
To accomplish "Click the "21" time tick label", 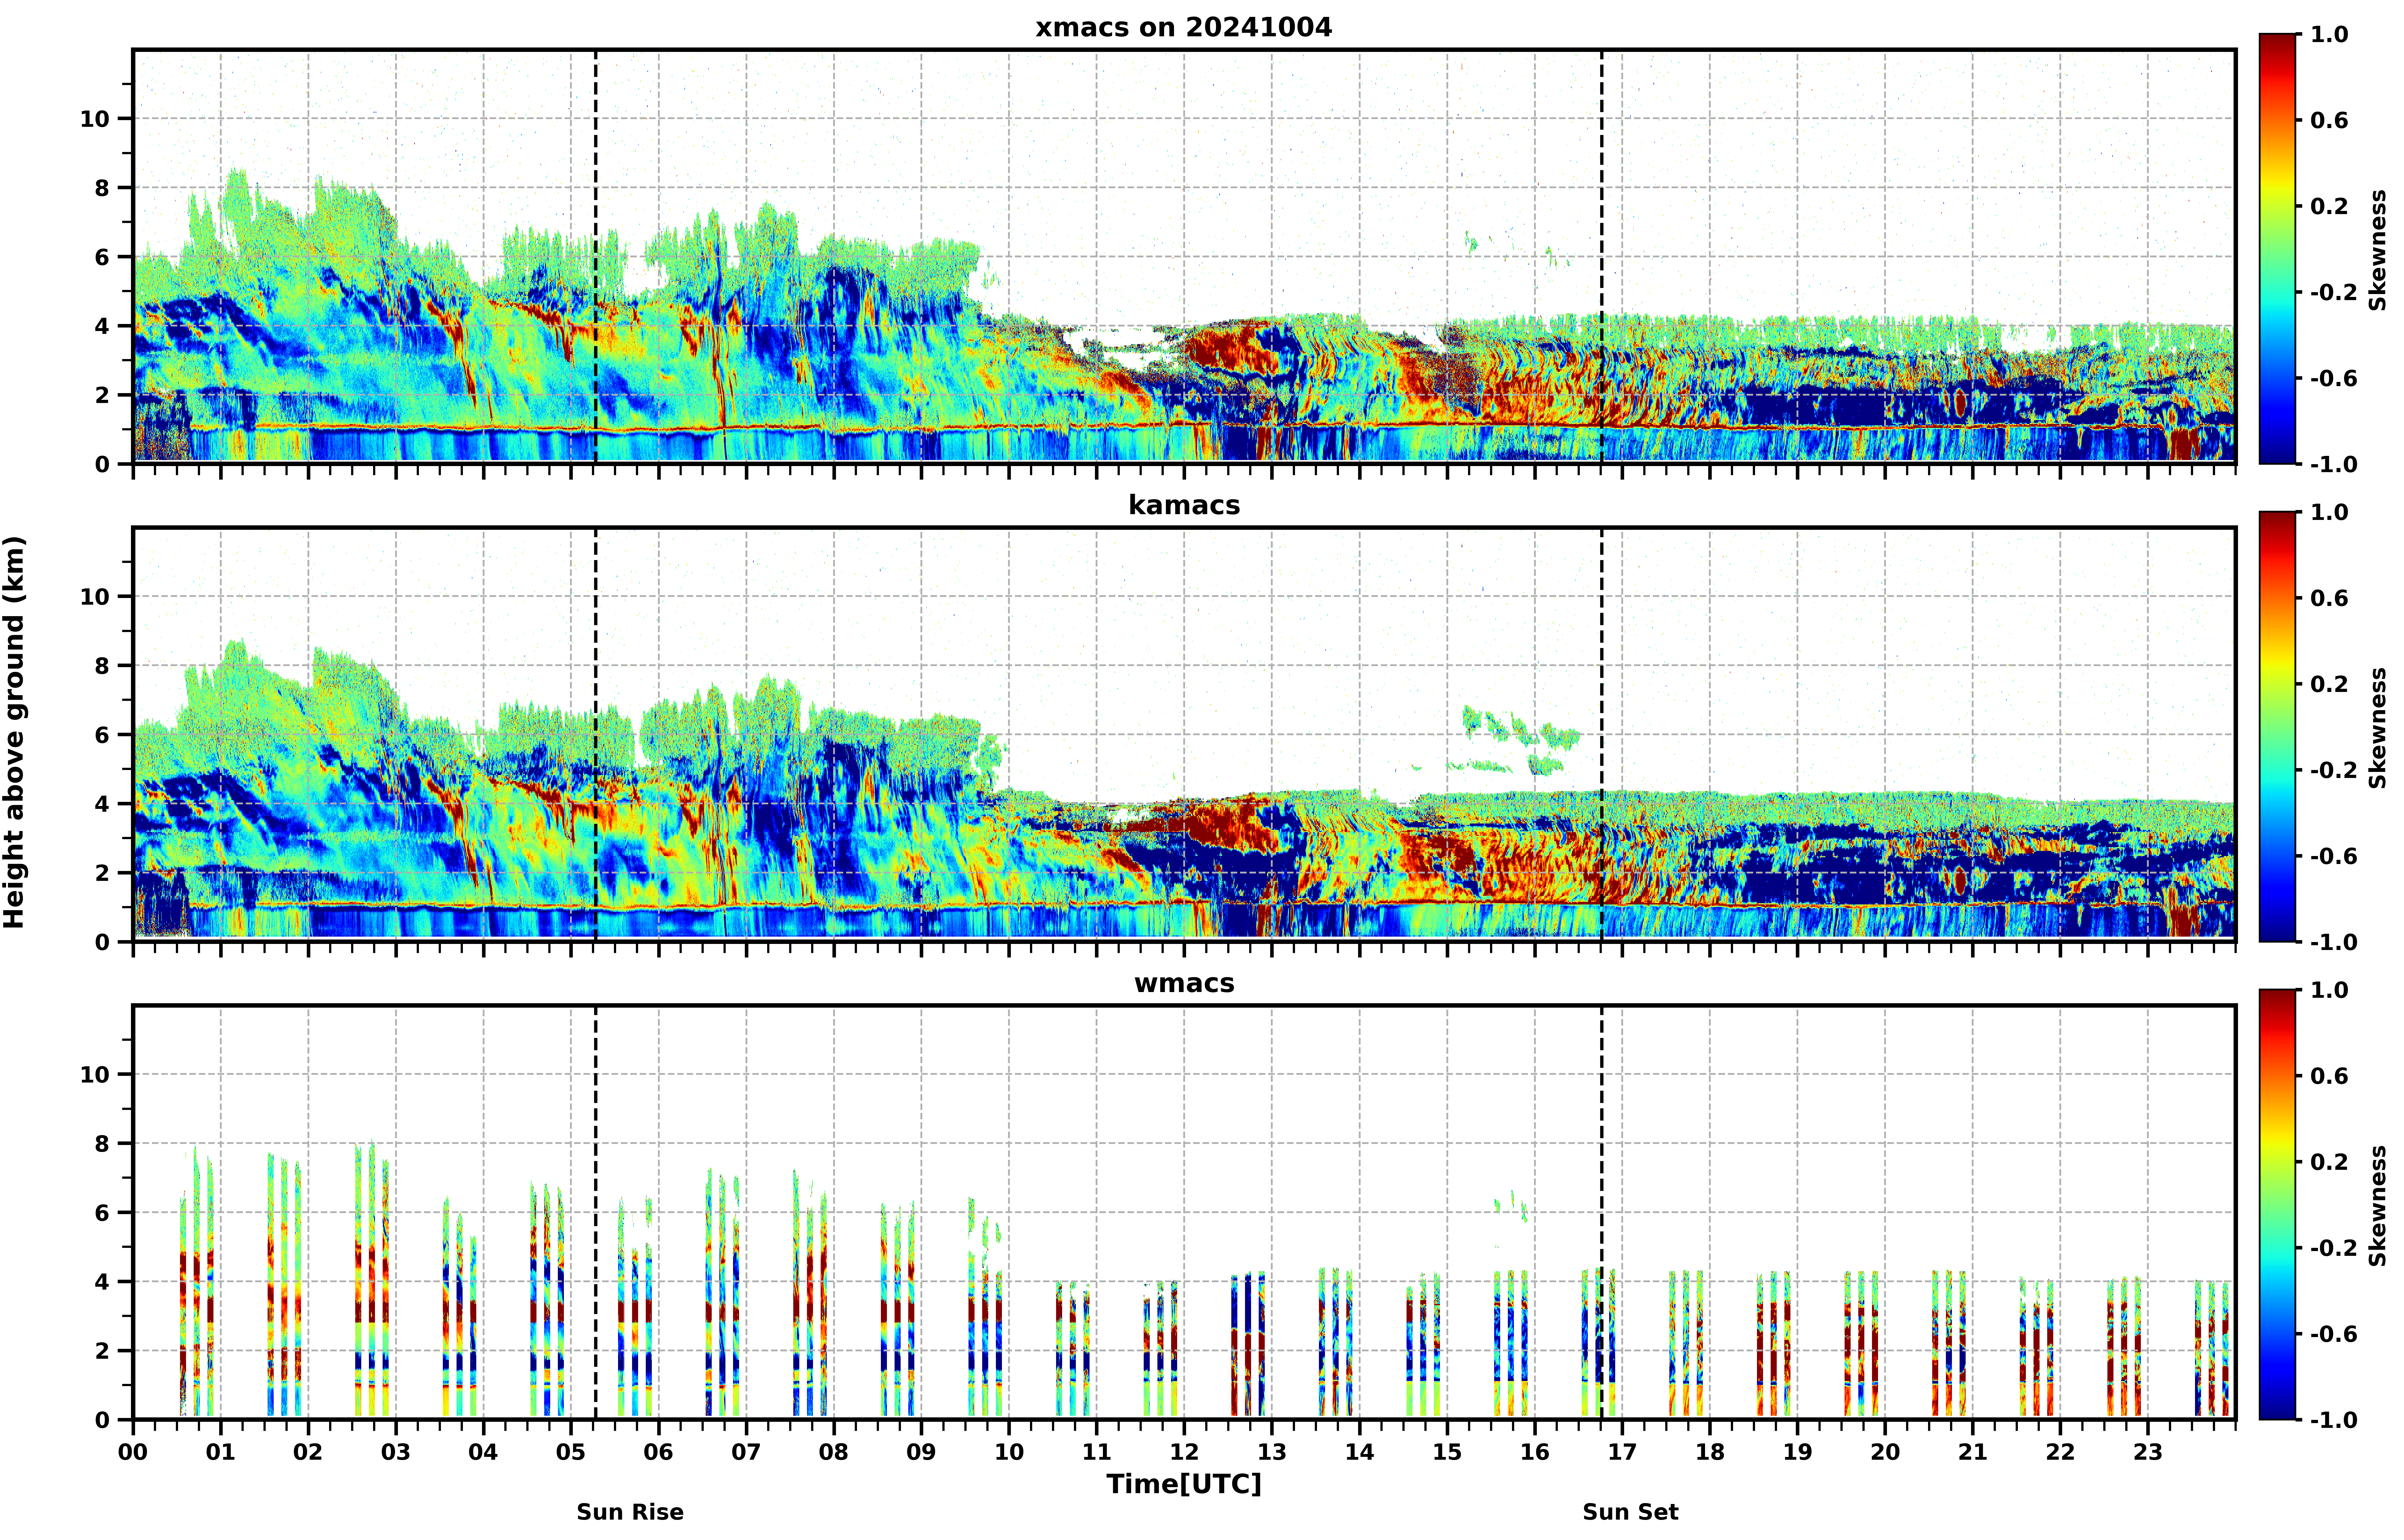I will pos(1973,1452).
